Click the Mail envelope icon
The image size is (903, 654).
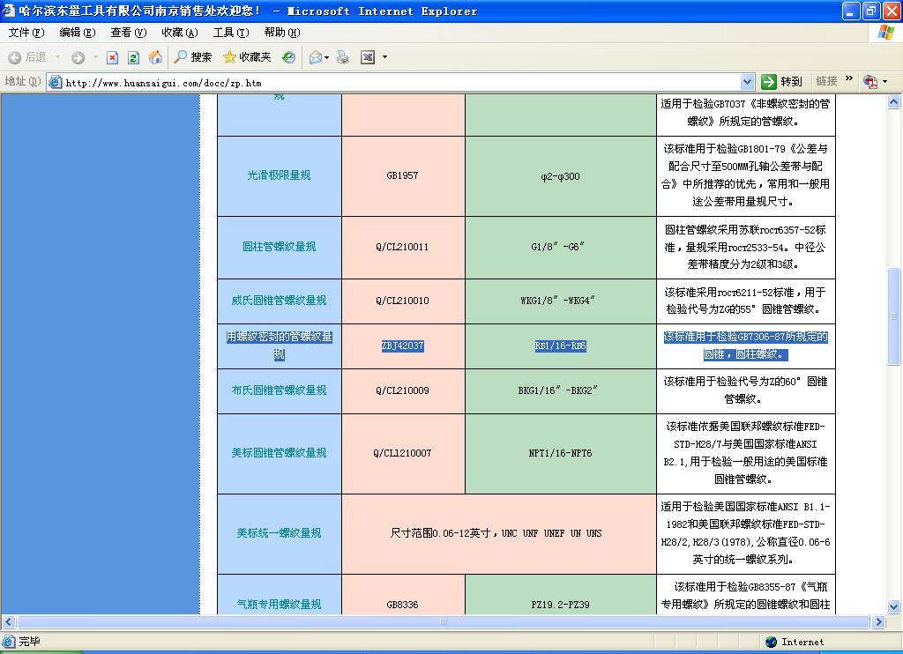pos(315,57)
